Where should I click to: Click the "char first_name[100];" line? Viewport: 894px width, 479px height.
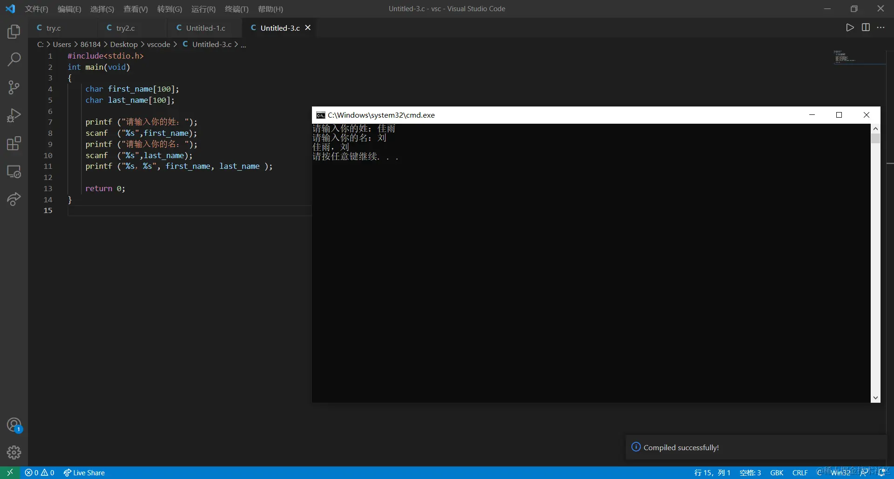tap(132, 89)
